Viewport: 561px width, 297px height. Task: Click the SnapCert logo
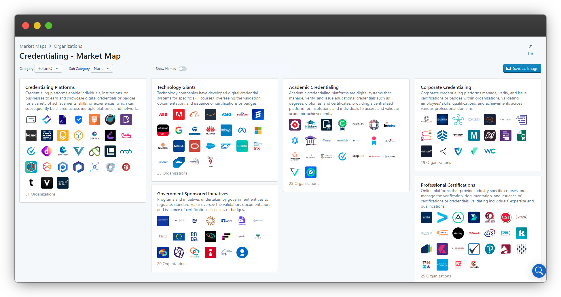(x=358, y=156)
